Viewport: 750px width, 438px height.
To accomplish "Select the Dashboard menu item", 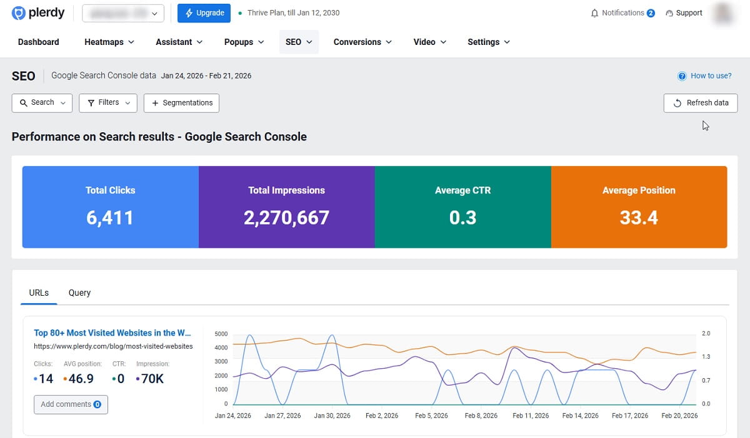I will tap(38, 42).
